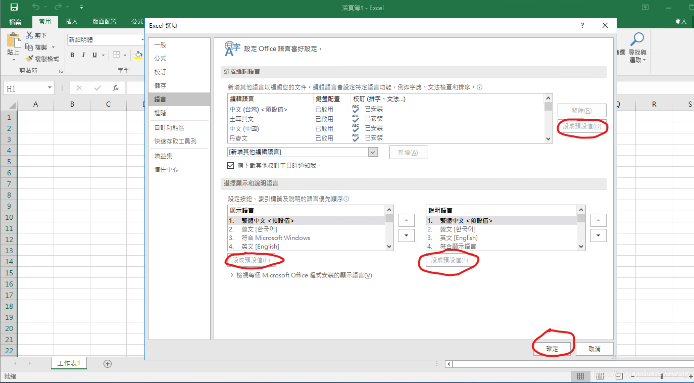The height and width of the screenshot is (383, 694).
Task: Select Proofing (校訂) in options sidebar
Action: [179, 72]
